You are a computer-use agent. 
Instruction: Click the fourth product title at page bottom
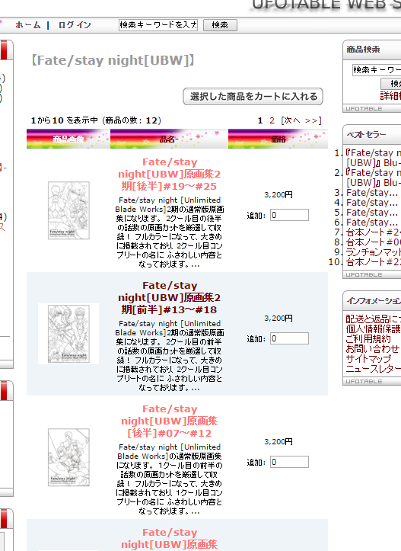pyautogui.click(x=170, y=538)
